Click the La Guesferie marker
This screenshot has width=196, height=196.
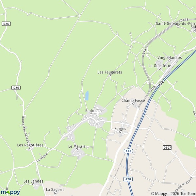click(x=160, y=69)
